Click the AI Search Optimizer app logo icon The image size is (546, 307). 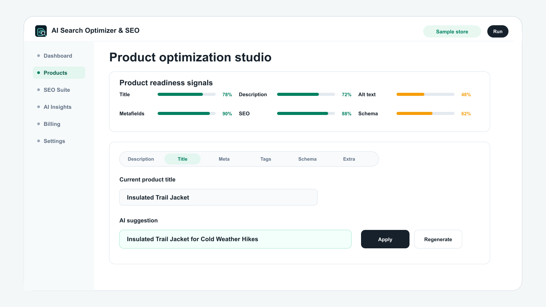tap(41, 31)
